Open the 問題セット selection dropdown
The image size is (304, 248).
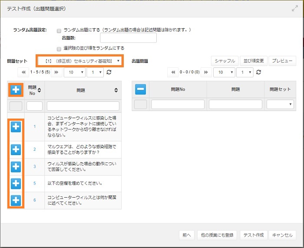click(80, 61)
